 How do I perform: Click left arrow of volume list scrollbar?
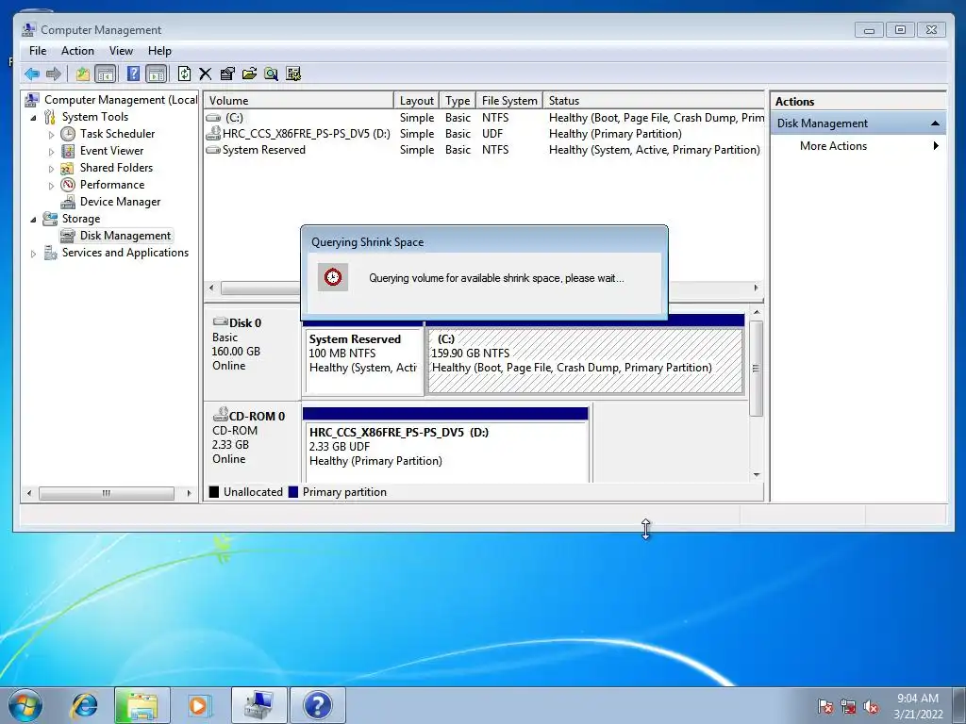(x=211, y=288)
